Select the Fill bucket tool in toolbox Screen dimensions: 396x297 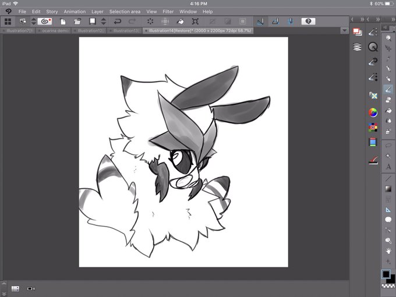tap(388, 111)
